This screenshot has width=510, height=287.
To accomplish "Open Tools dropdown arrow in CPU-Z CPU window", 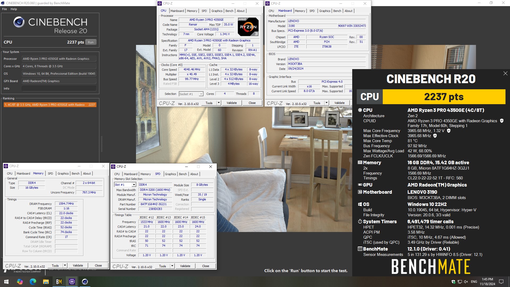I will coord(219,103).
